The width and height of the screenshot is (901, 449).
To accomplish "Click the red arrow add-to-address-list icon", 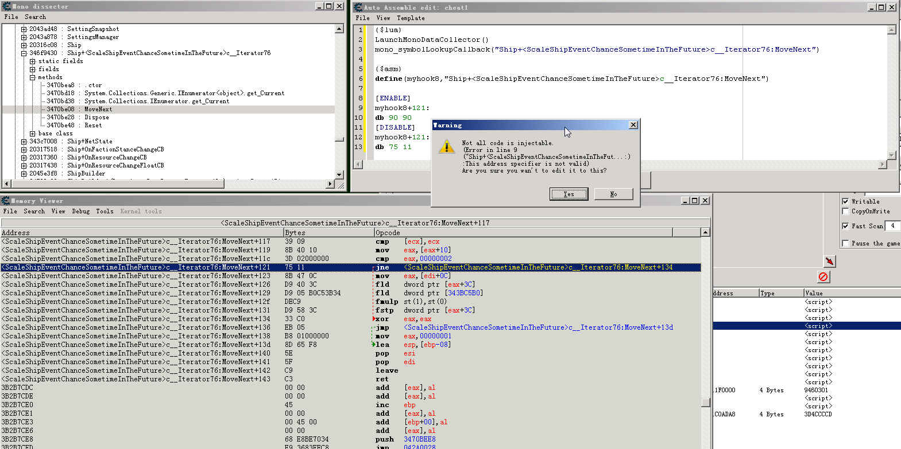I will click(x=829, y=261).
